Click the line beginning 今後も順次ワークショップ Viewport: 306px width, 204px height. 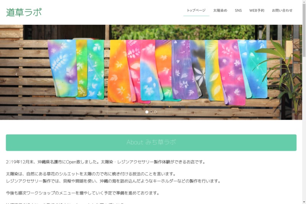[x=83, y=193]
